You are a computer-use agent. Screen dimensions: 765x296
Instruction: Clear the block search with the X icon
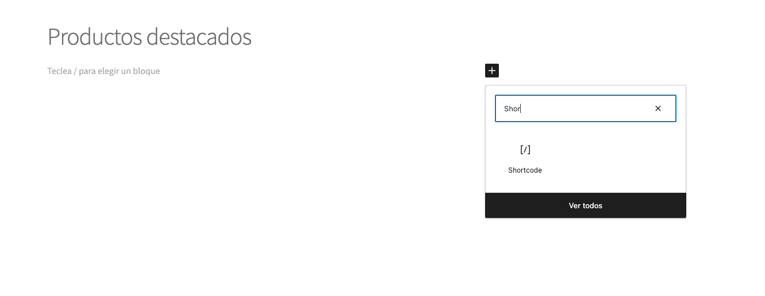click(658, 108)
